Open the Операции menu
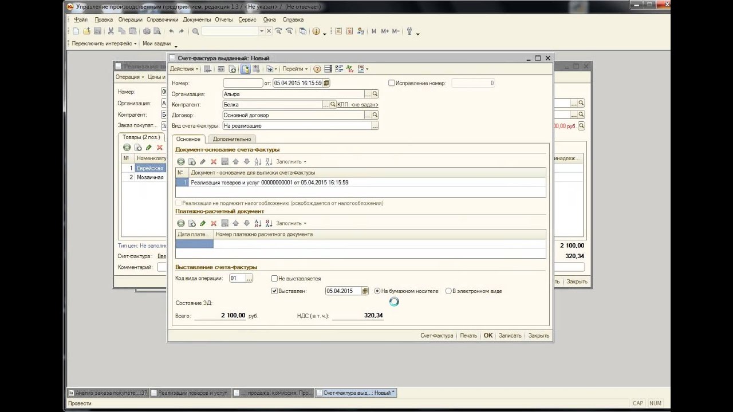 click(x=130, y=19)
